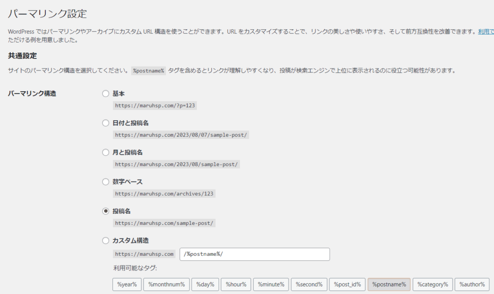Toggle the highlighted %postname% tag button
494x294 pixels.
pyautogui.click(x=389, y=284)
